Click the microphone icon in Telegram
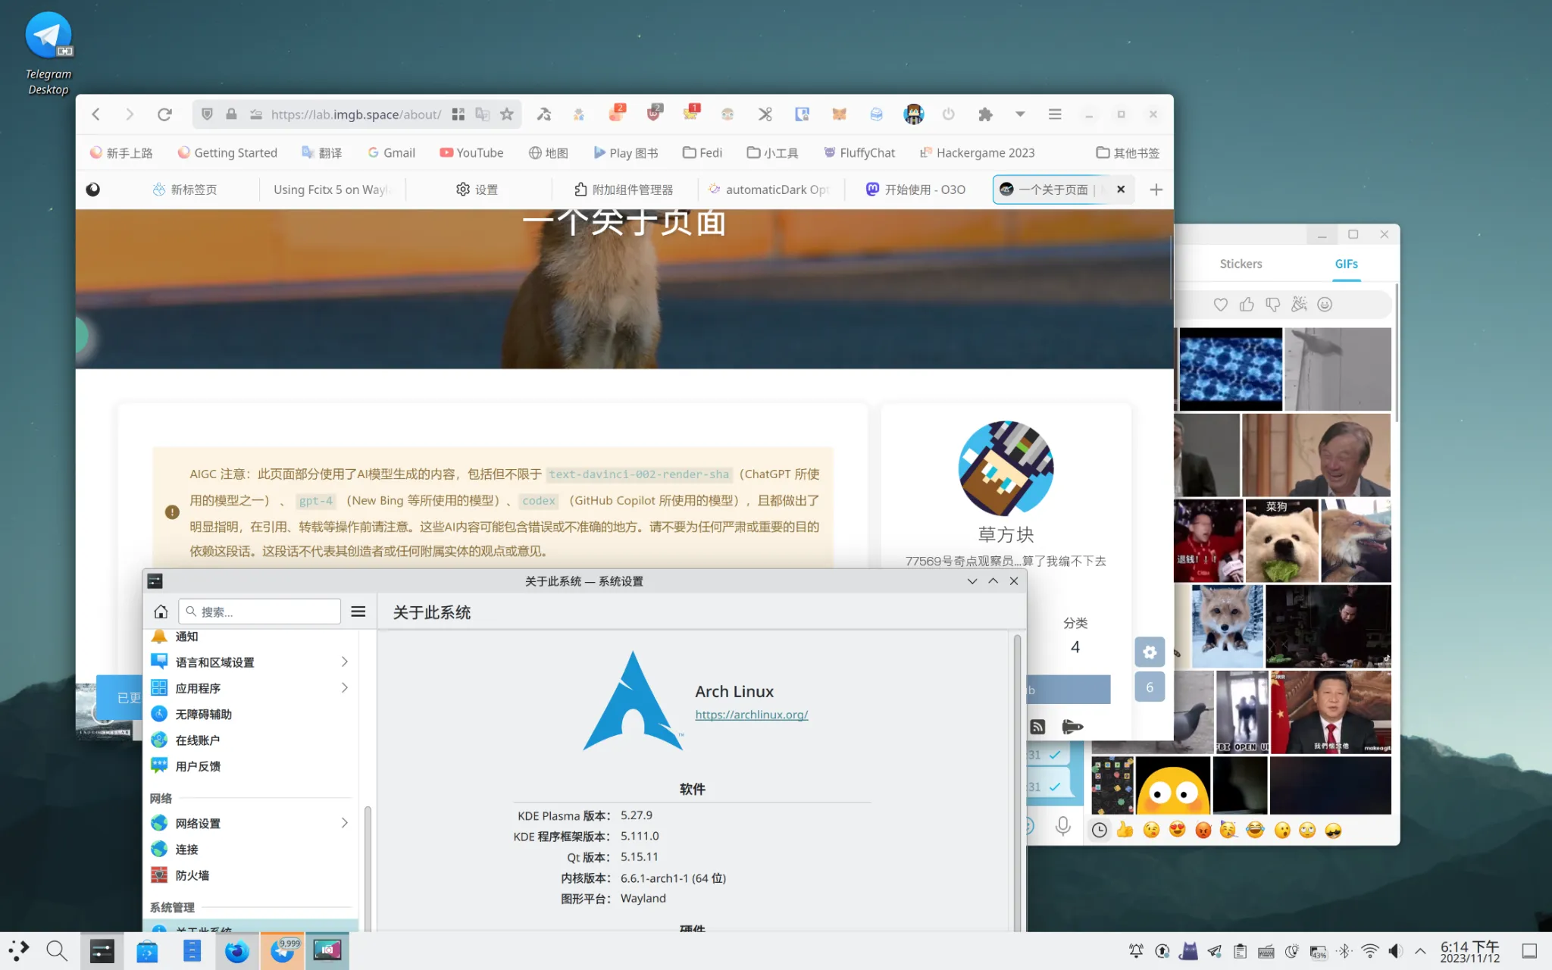 (x=1062, y=826)
